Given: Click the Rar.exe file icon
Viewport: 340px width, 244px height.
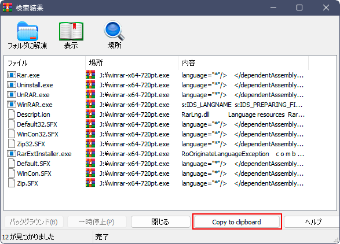Looking at the screenshot, I should [x=12, y=75].
